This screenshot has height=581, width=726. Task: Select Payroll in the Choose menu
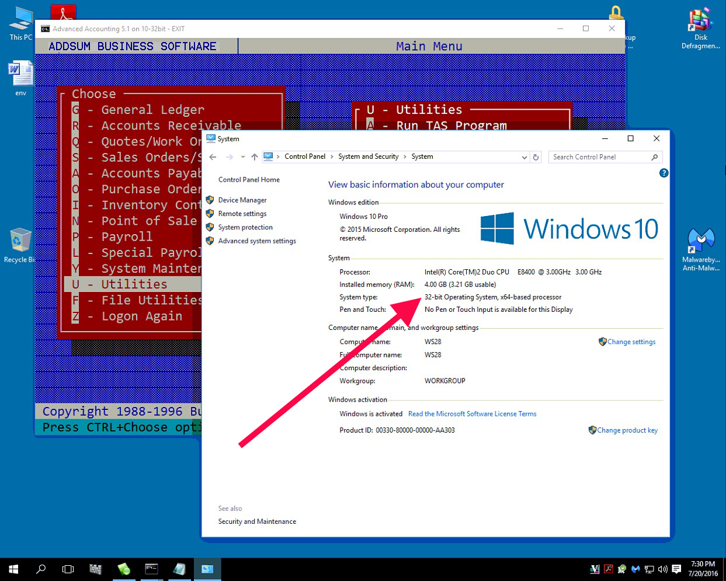[112, 236]
